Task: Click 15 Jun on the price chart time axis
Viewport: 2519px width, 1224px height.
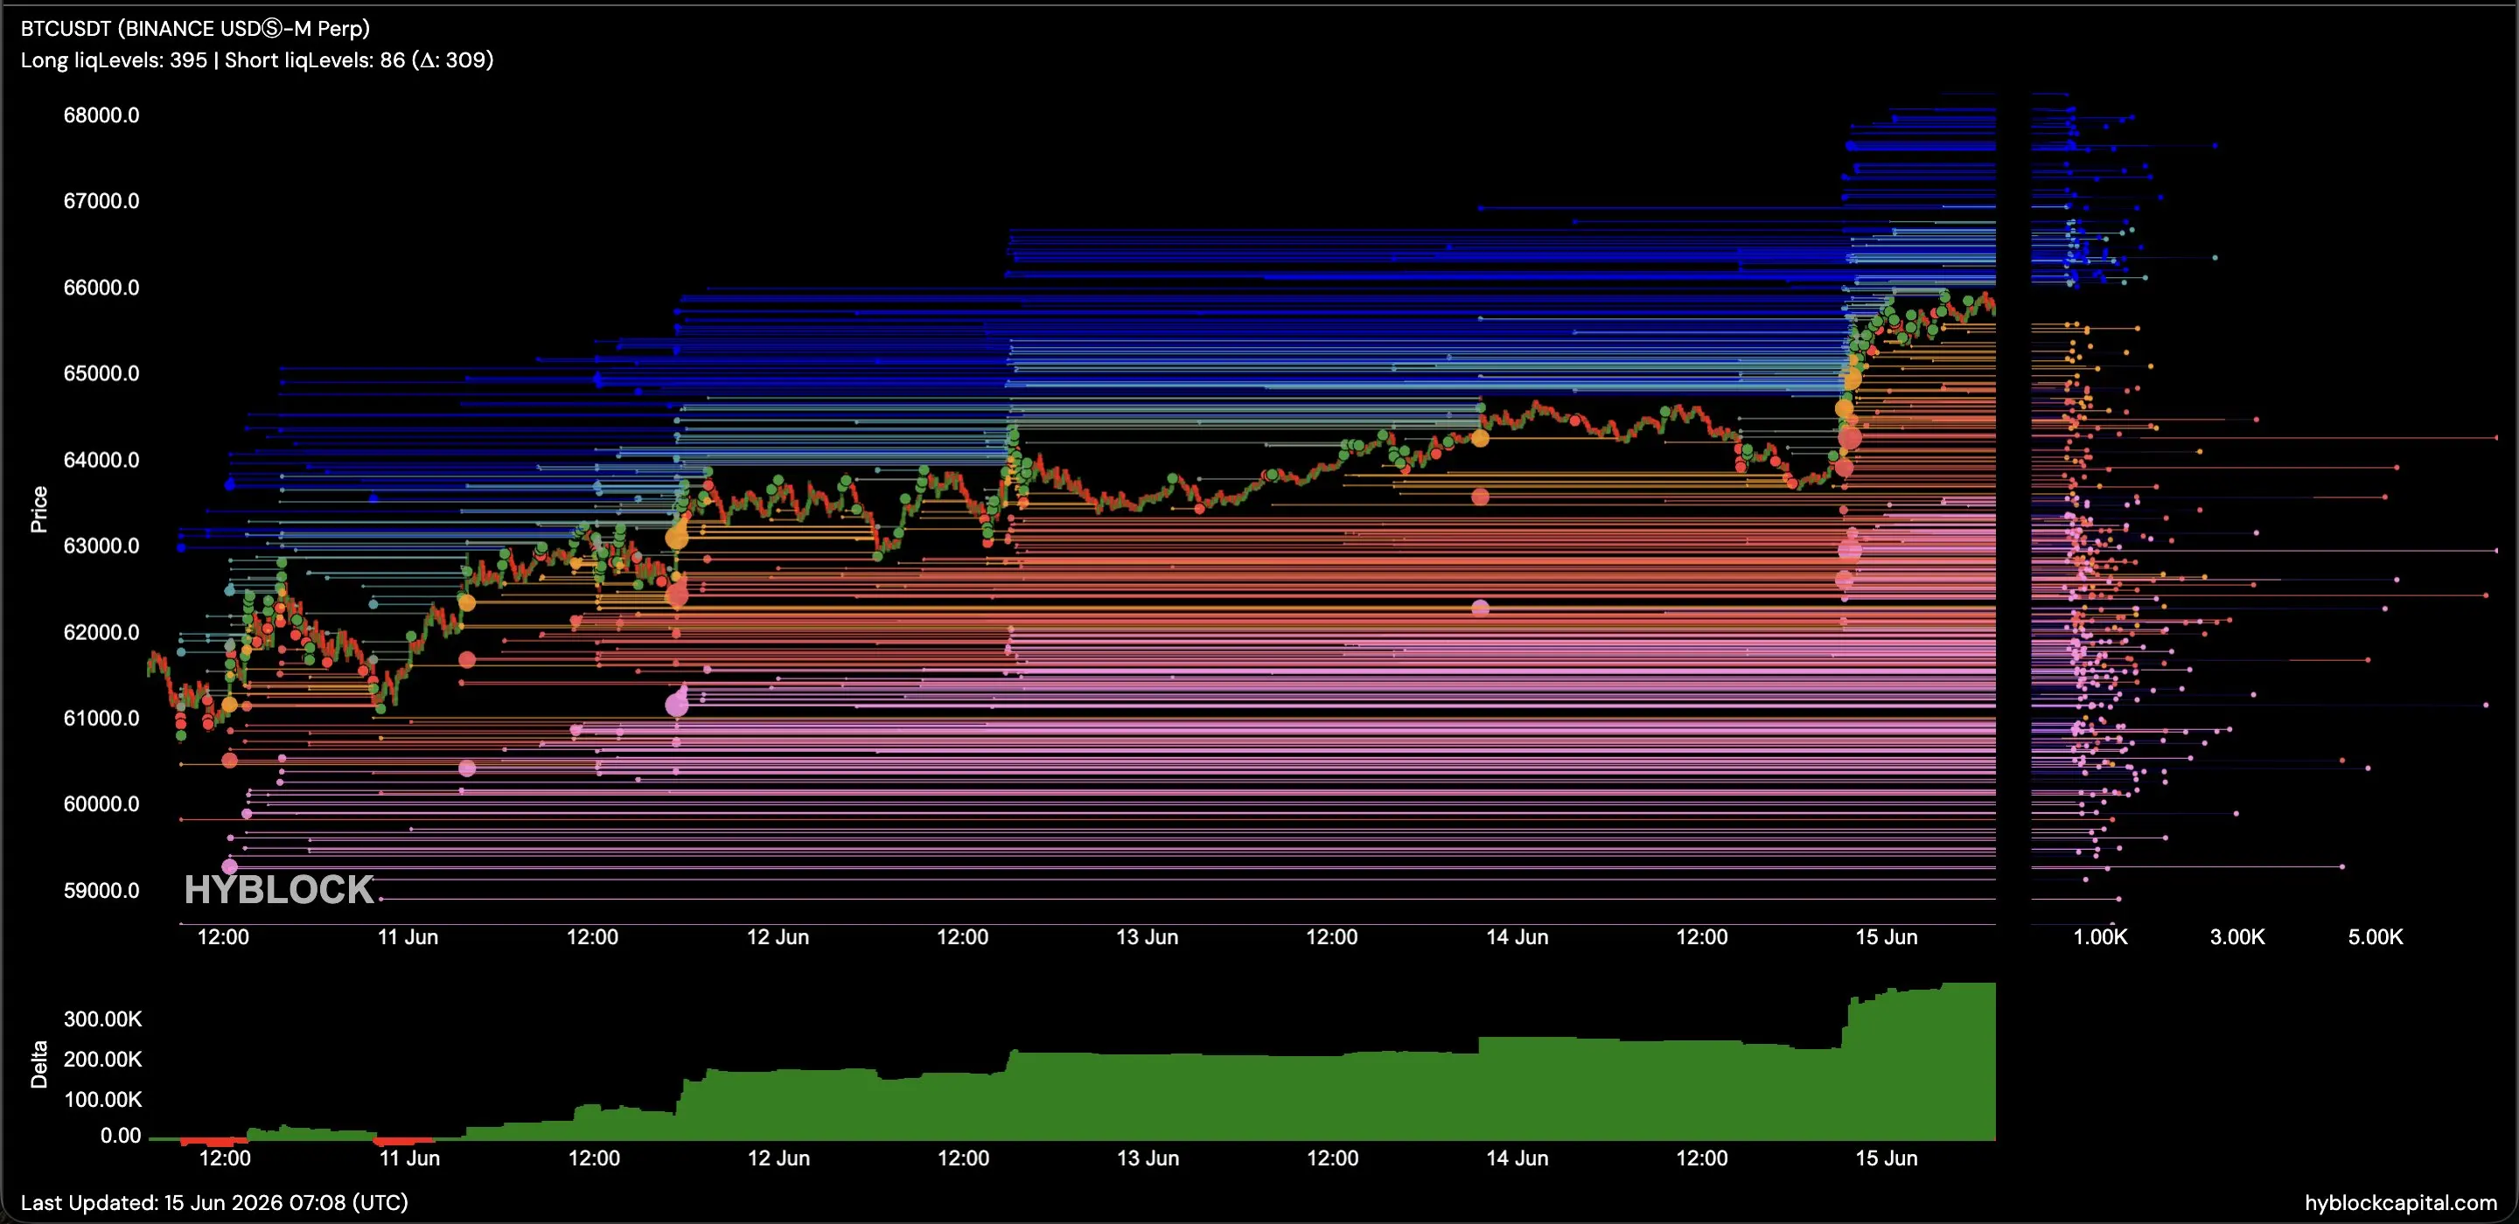Action: [x=1888, y=936]
